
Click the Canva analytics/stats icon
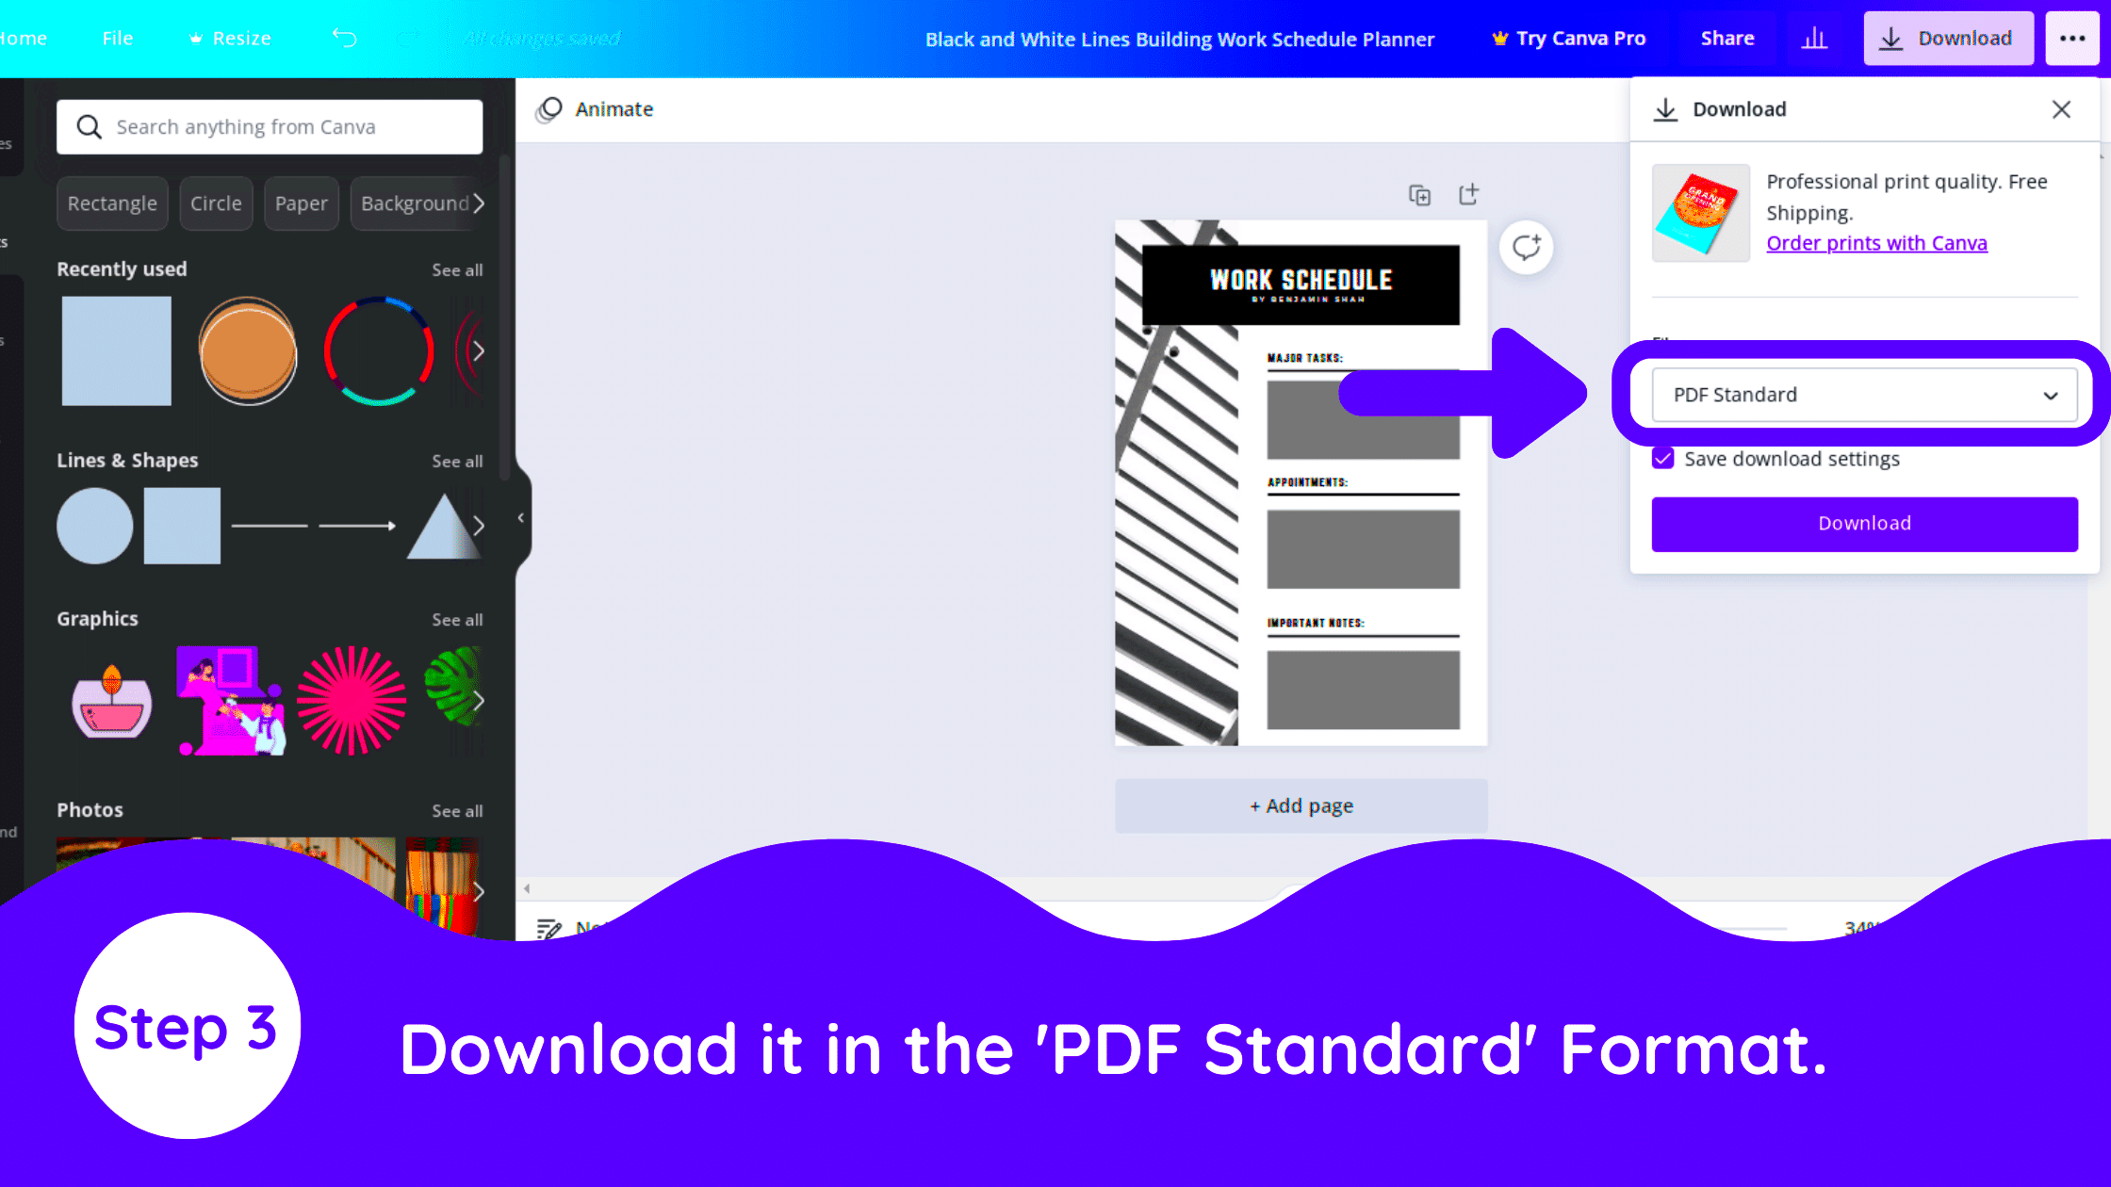tap(1814, 38)
